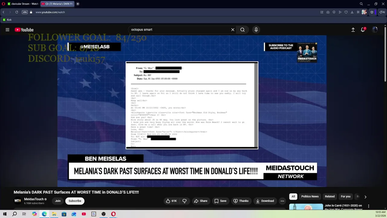Show more filter chips with right arrow

365,197
